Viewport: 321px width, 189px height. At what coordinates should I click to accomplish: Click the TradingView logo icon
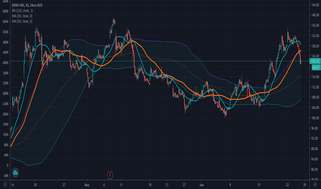click(15, 173)
